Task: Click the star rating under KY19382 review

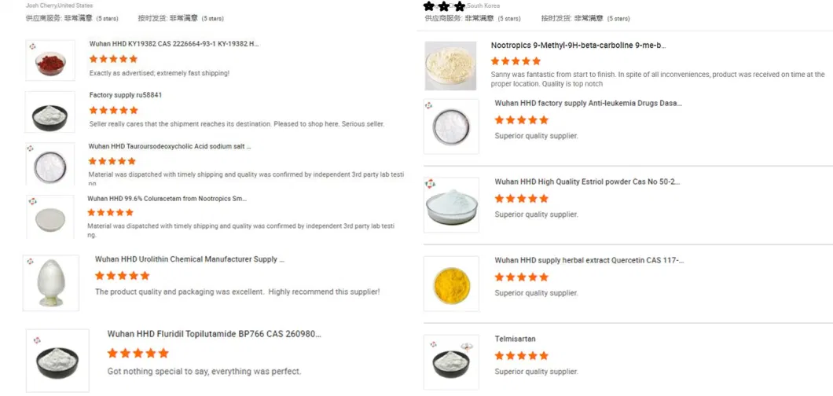Action: (x=113, y=59)
